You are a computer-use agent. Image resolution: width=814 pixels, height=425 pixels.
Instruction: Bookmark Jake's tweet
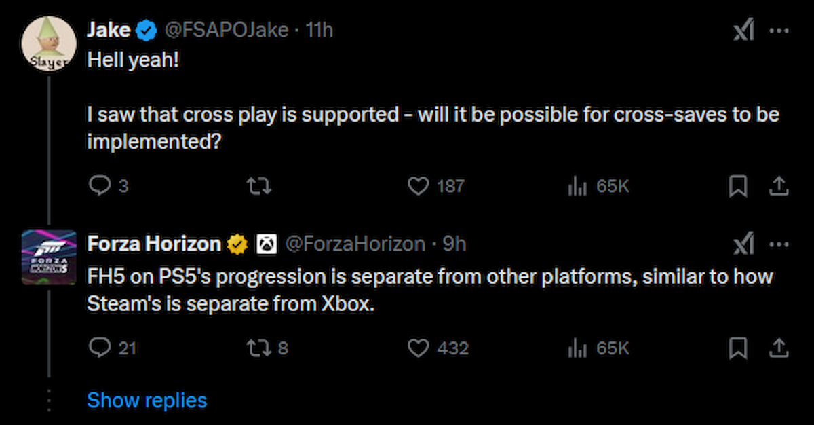pos(739,185)
